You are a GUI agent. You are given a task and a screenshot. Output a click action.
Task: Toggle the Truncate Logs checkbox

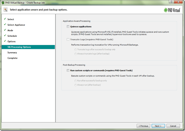click(68, 39)
